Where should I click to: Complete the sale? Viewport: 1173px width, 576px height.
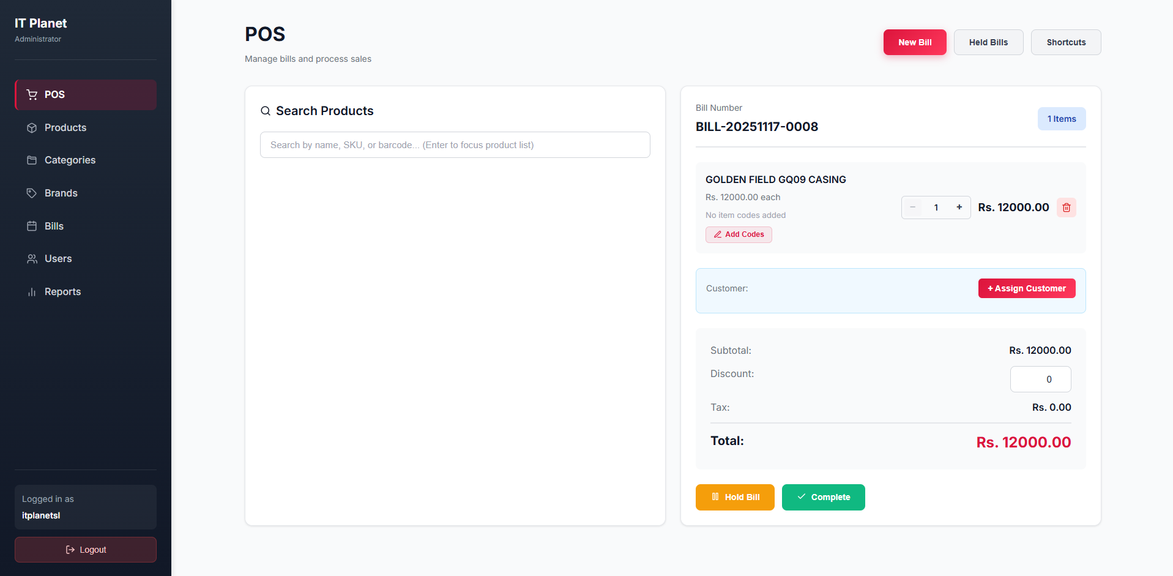point(823,497)
